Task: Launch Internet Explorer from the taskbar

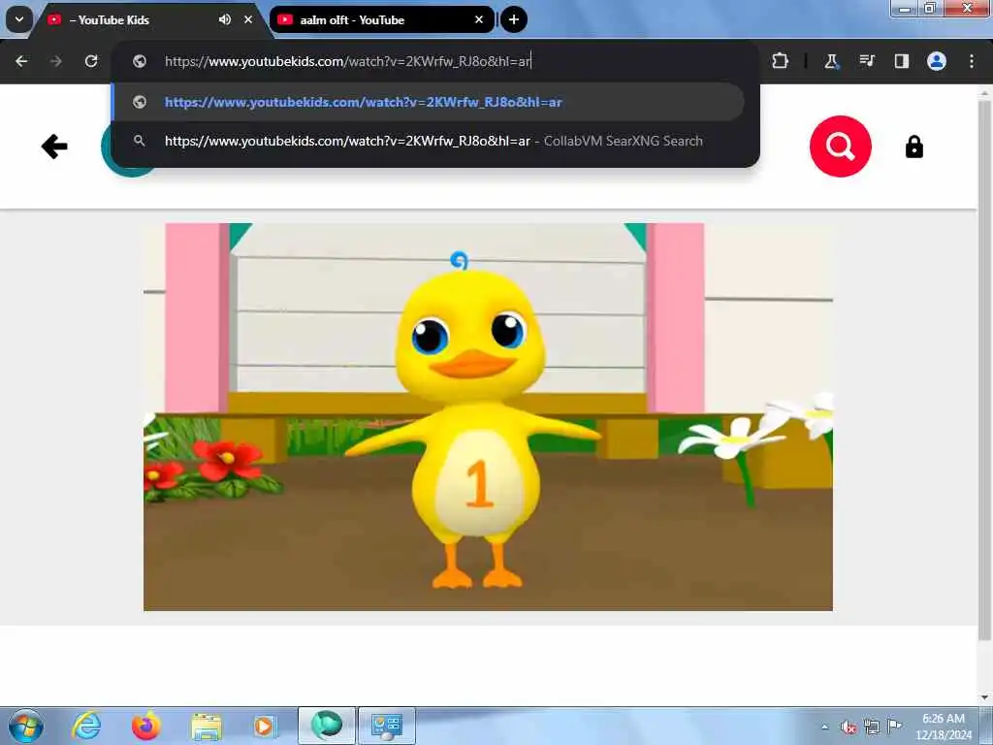Action: pos(86,726)
